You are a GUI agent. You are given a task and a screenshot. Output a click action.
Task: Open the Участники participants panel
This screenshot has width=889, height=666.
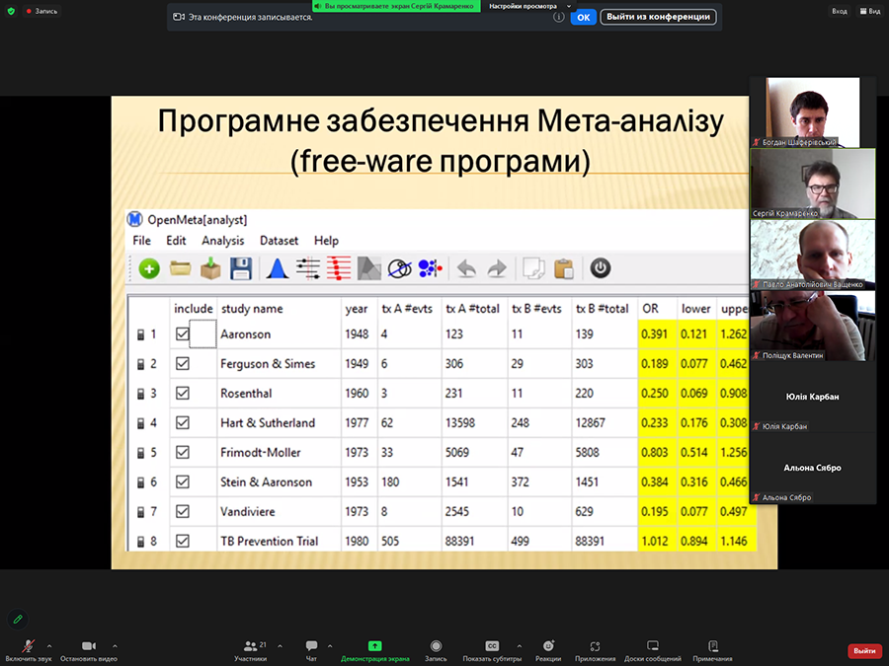(251, 650)
